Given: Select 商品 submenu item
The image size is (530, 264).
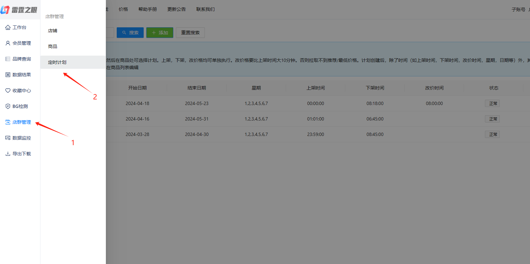Looking at the screenshot, I should (53, 46).
